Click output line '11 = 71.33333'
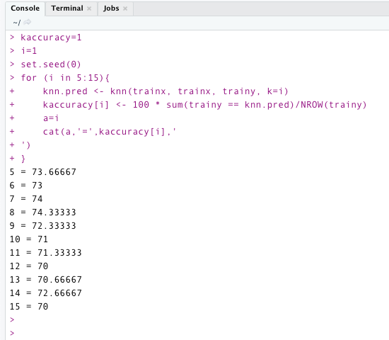389x340 pixels. tap(46, 253)
